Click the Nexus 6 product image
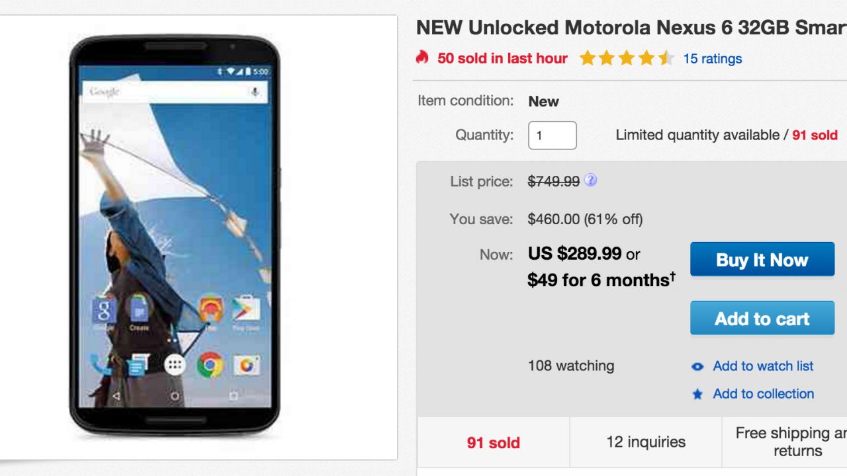 [175, 235]
